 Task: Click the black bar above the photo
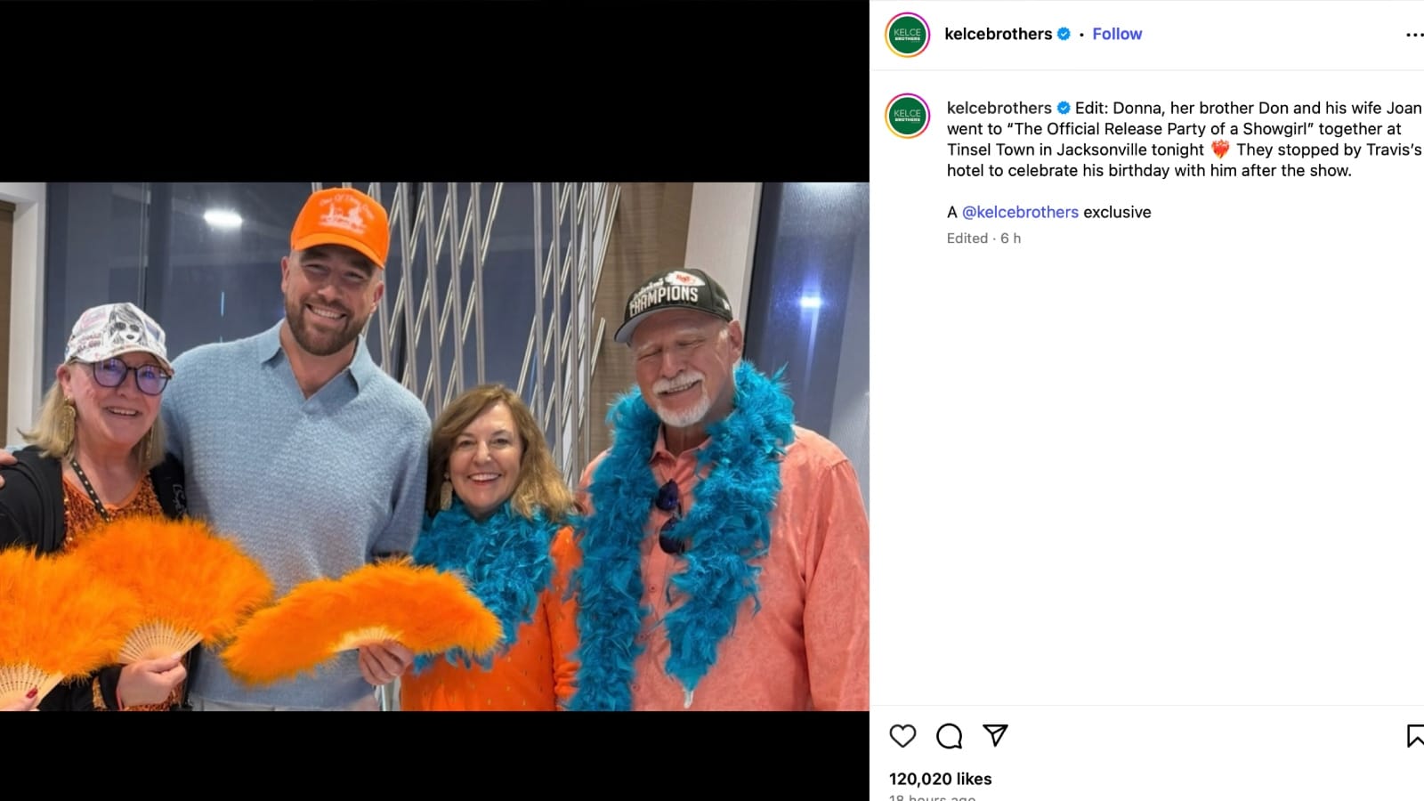pyautogui.click(x=434, y=91)
